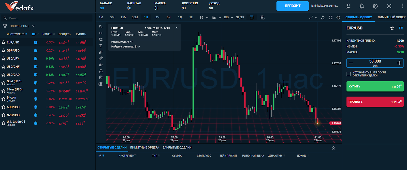
Task: Open the Лимитные ордера tab
Action: [144, 148]
